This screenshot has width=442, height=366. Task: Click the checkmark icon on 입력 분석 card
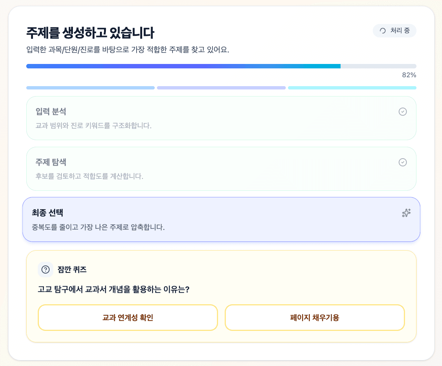[x=402, y=112]
